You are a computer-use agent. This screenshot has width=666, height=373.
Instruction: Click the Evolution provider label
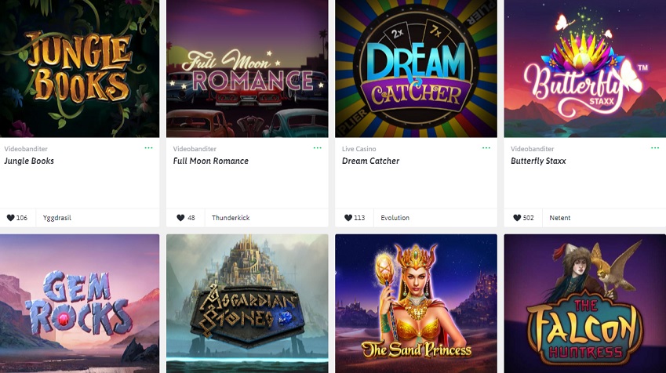pos(395,218)
